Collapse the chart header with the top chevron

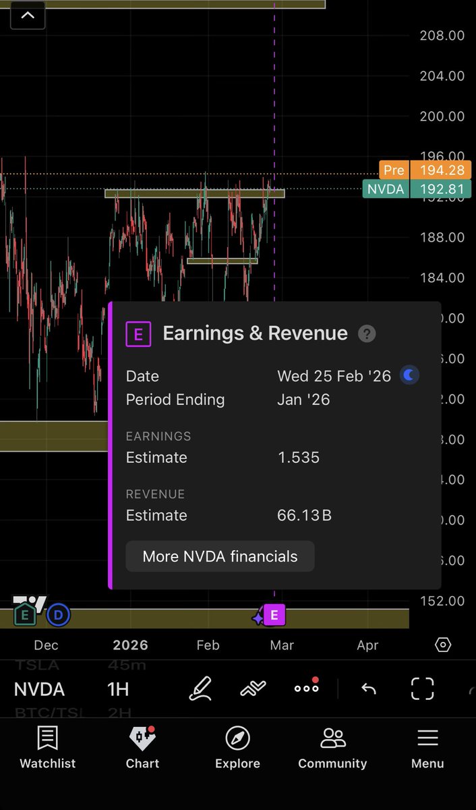pos(28,15)
